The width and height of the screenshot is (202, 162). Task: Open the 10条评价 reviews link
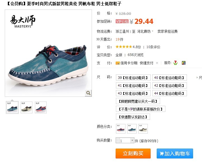tap(153, 47)
